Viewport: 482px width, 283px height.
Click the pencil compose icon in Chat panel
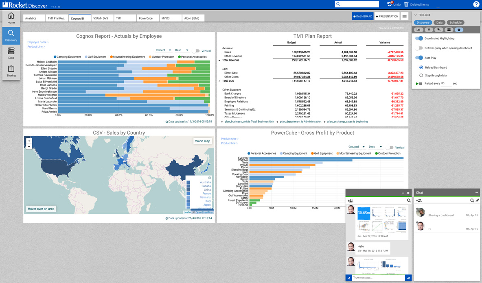click(x=478, y=200)
